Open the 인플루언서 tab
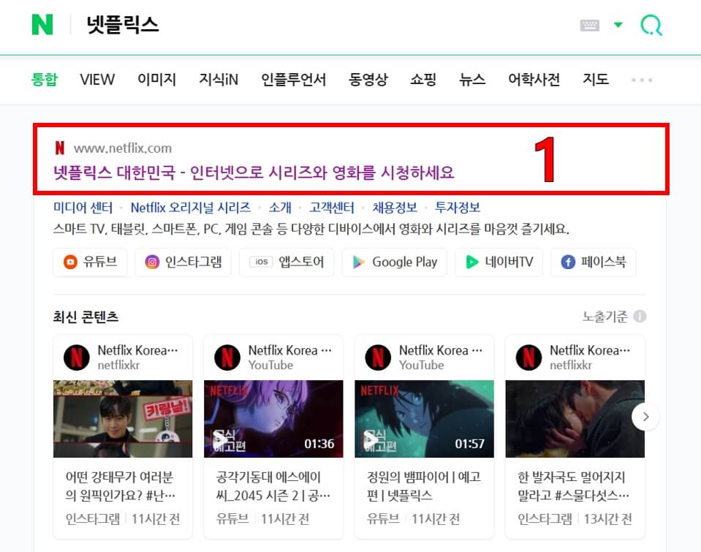The image size is (701, 552). click(x=293, y=80)
